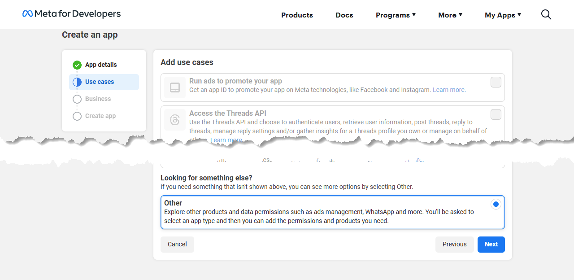This screenshot has width=574, height=280.
Task: Open the search magnifier icon
Action: pos(546,15)
